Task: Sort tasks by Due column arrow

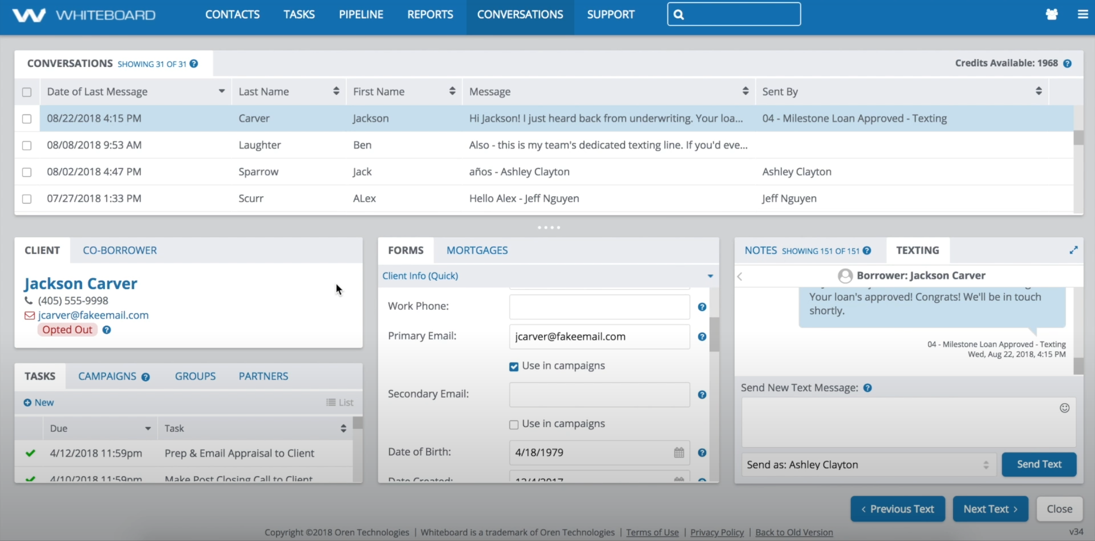Action: pyautogui.click(x=148, y=429)
